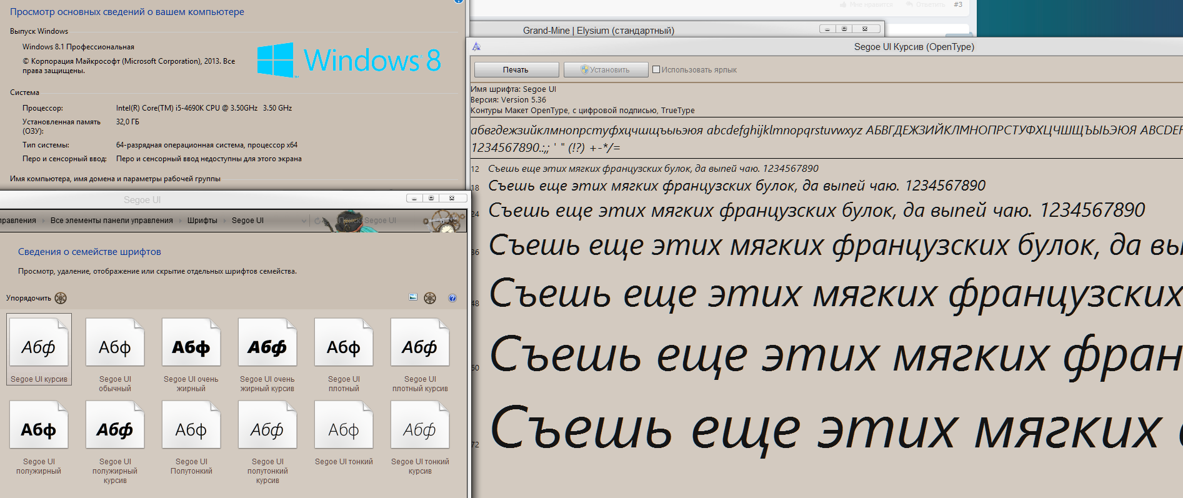Expand breadcrumb arrow after Шрифты

coord(224,221)
